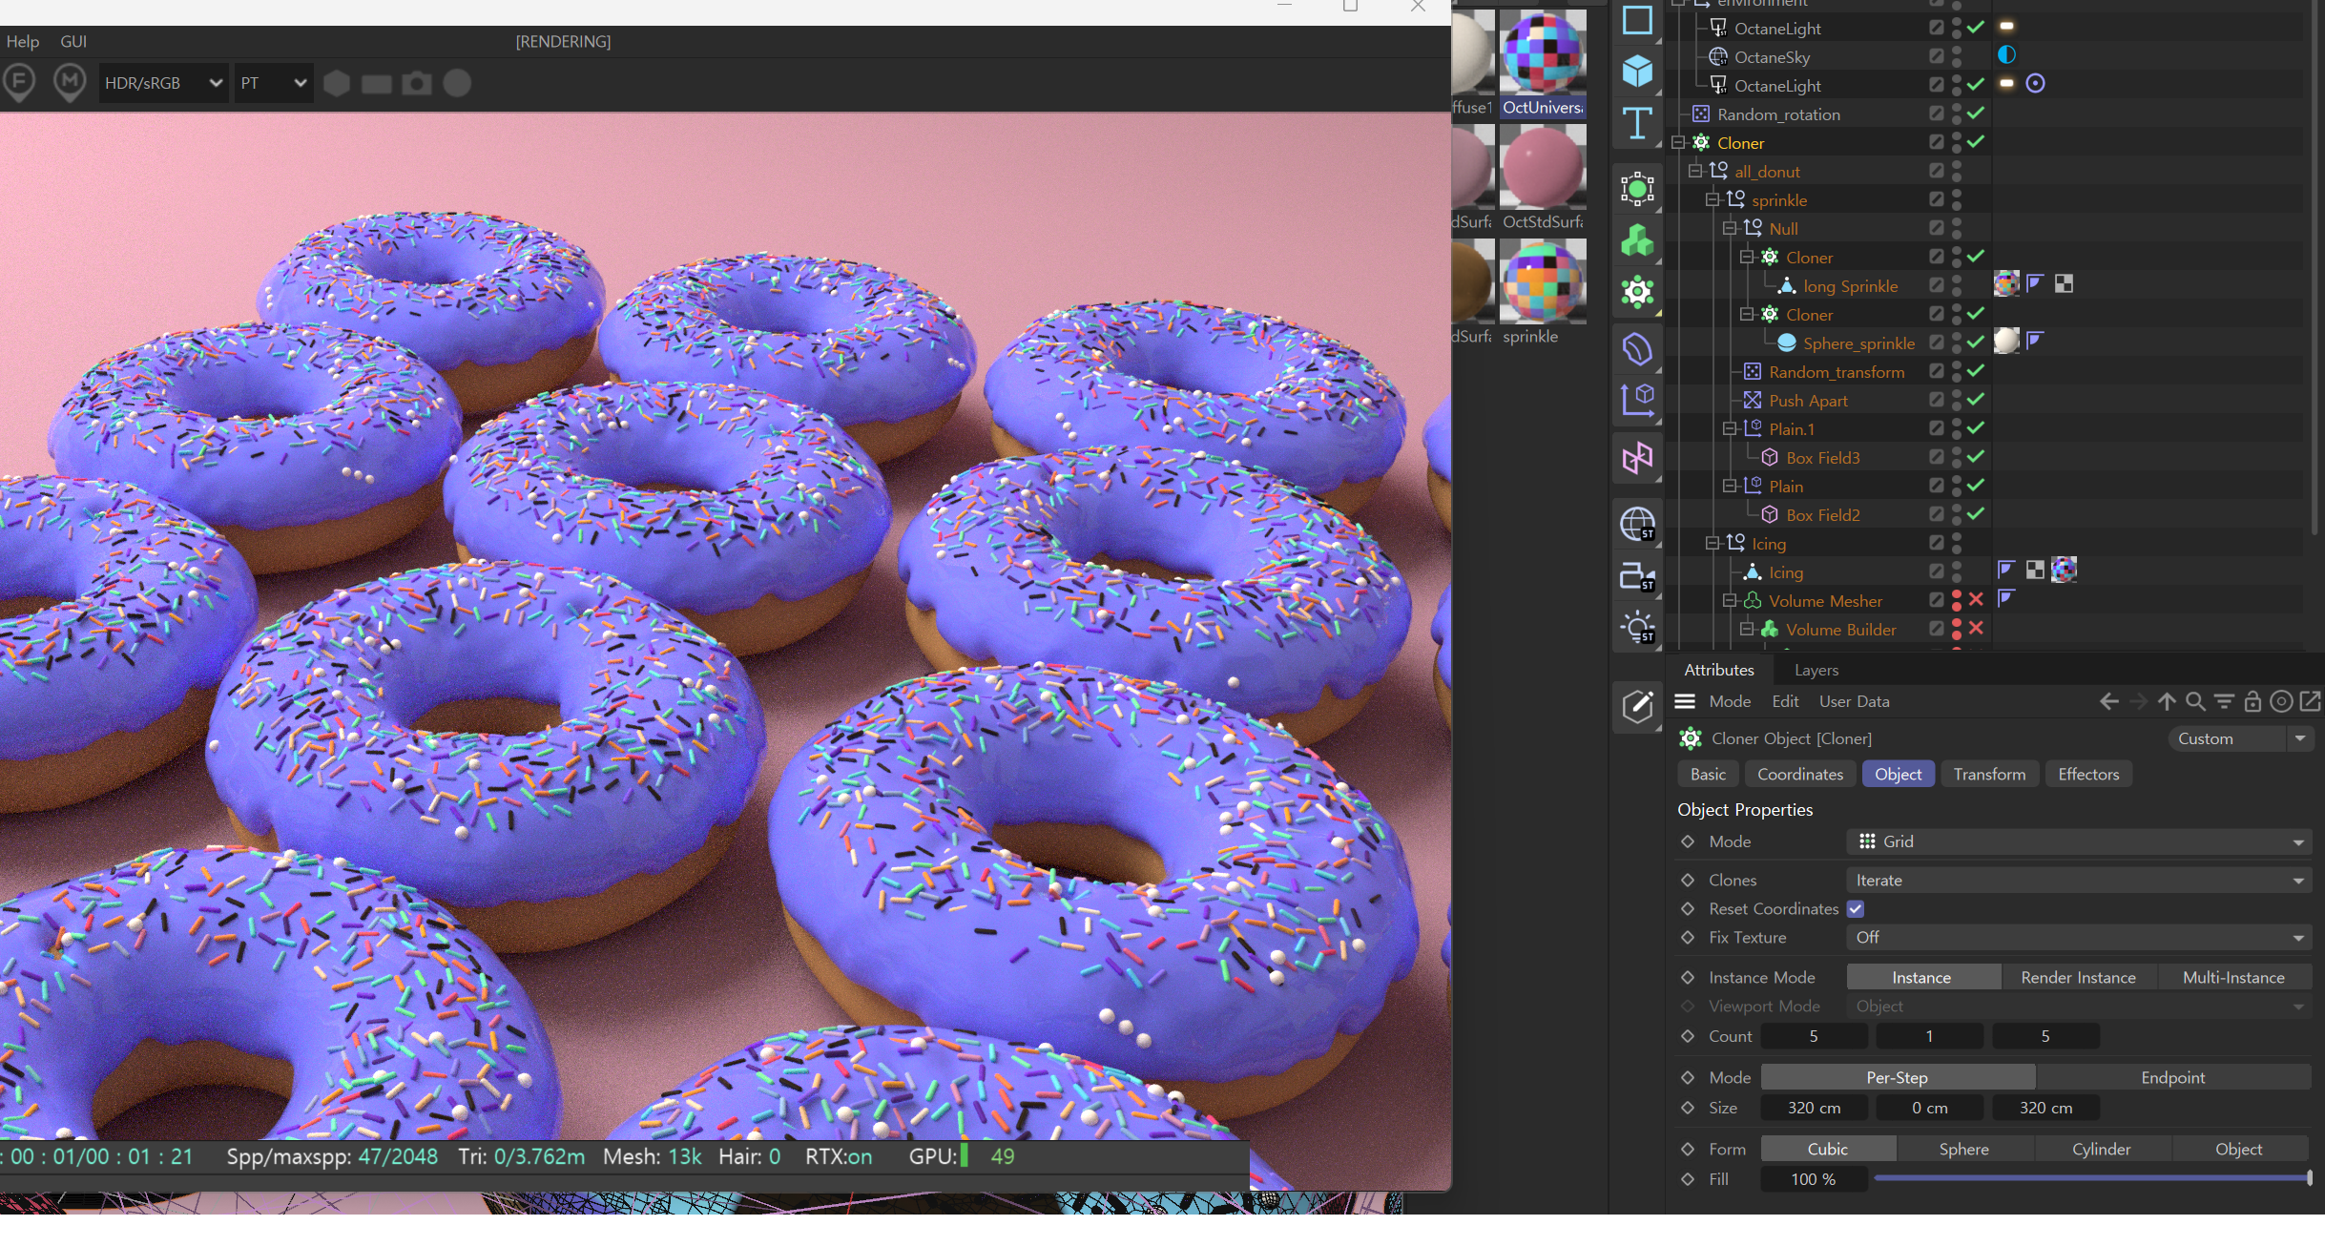Click the render region rectangle icon
Image resolution: width=2325 pixels, height=1246 pixels.
[x=376, y=84]
